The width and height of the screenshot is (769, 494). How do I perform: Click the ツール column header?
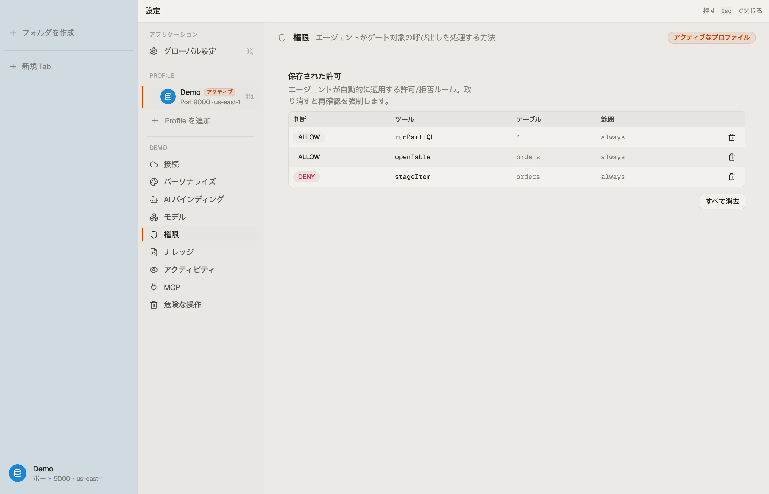(404, 119)
